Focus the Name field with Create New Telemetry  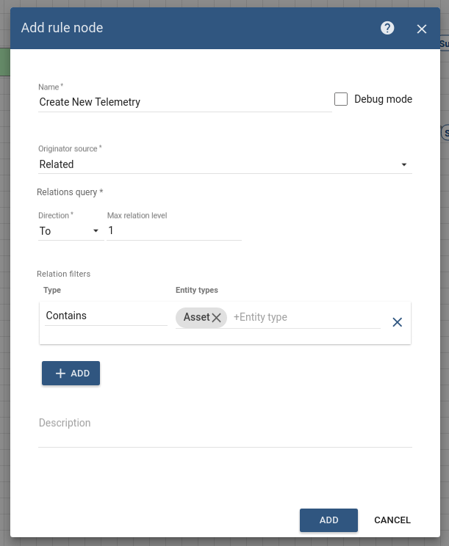(184, 102)
